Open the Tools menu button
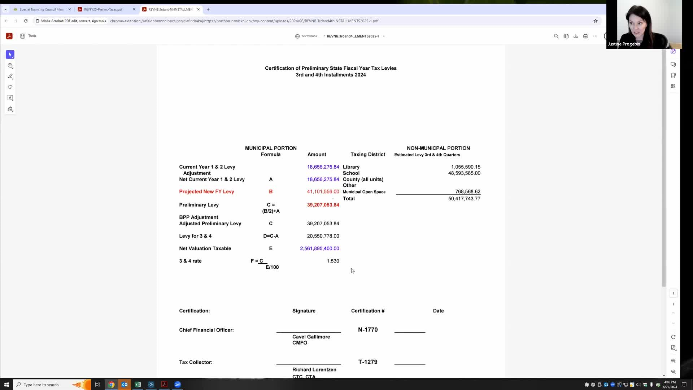 [28, 36]
